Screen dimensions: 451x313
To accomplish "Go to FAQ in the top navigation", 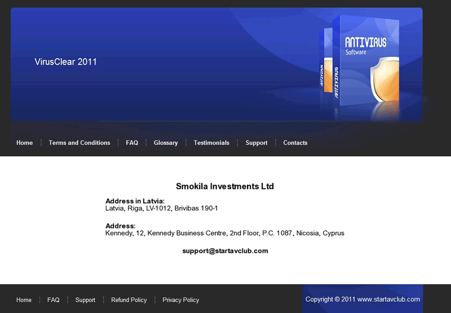I will (x=132, y=143).
